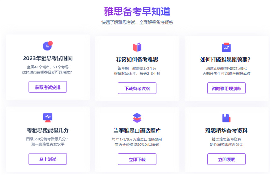
Task: Click the trend chart clipboard icon
Action: click(226, 47)
